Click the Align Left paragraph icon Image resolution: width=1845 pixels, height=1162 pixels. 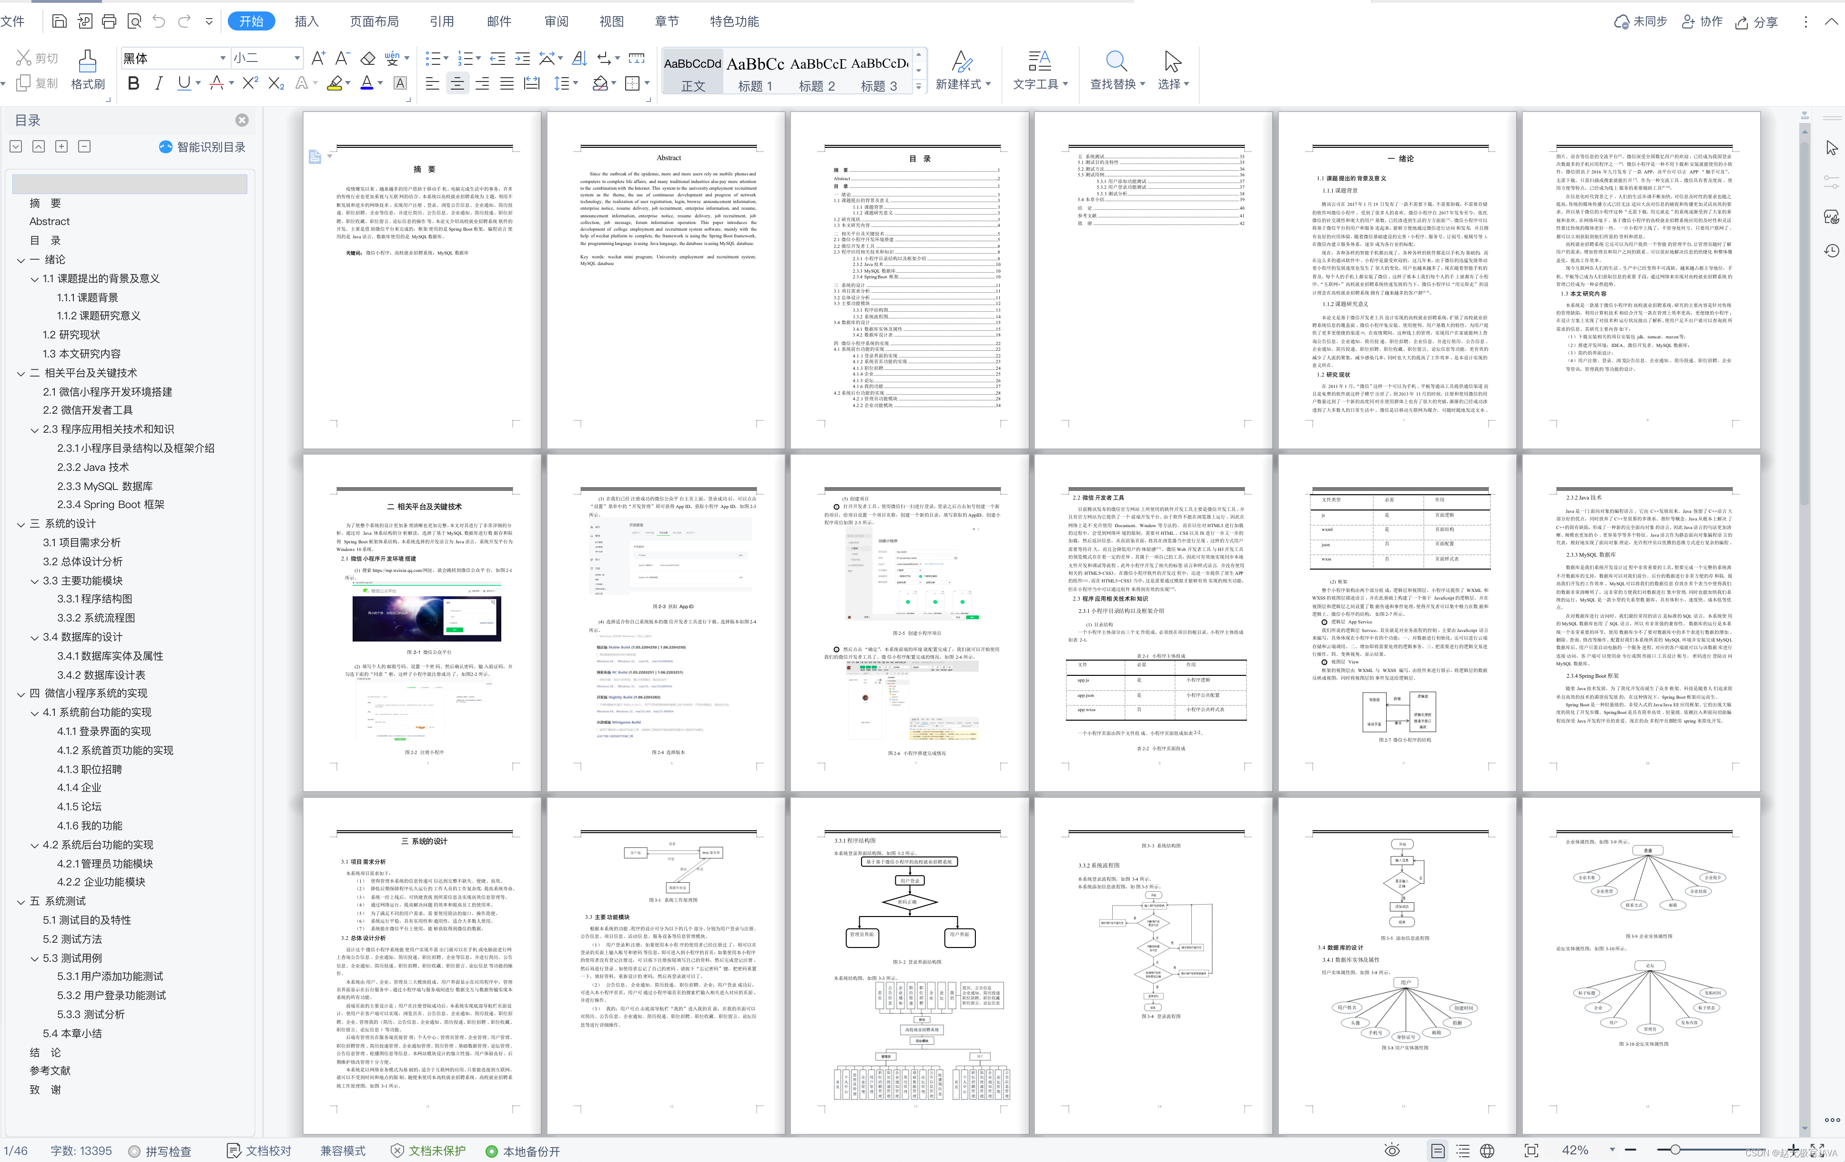click(x=432, y=83)
